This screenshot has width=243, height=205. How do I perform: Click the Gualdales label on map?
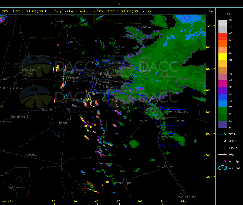pos(144,58)
